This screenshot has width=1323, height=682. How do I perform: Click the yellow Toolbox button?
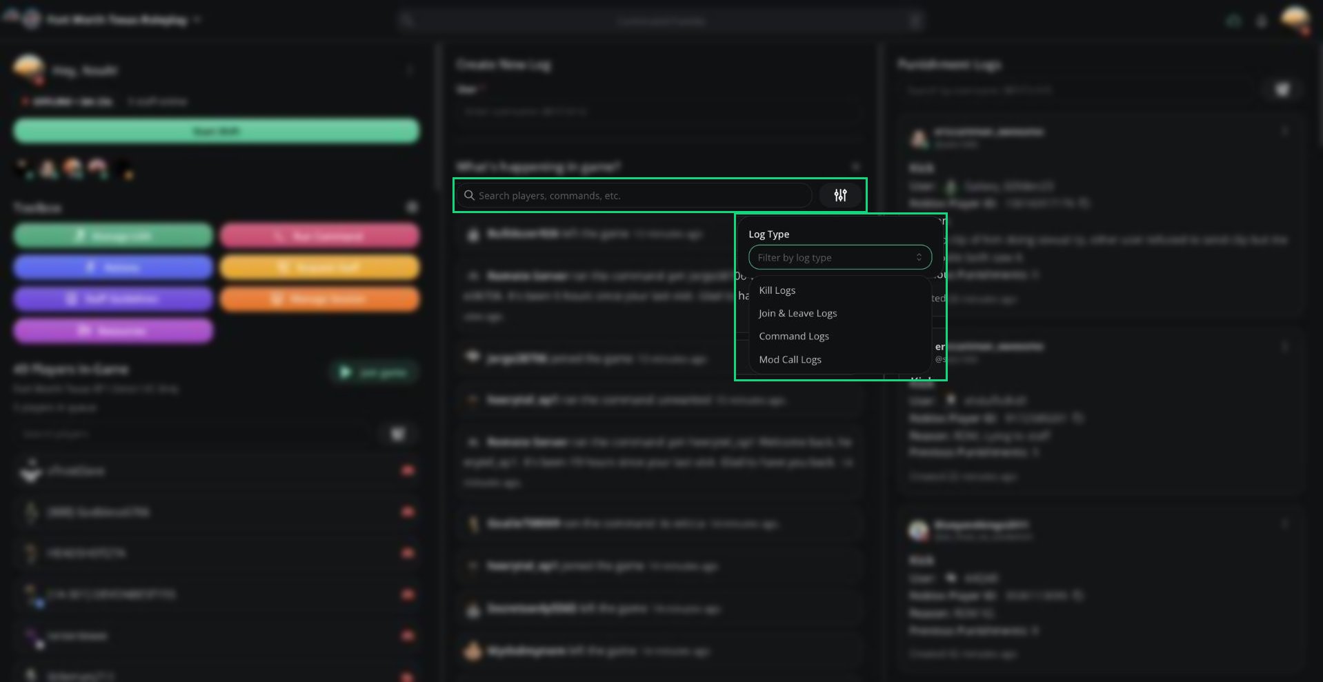click(x=319, y=268)
